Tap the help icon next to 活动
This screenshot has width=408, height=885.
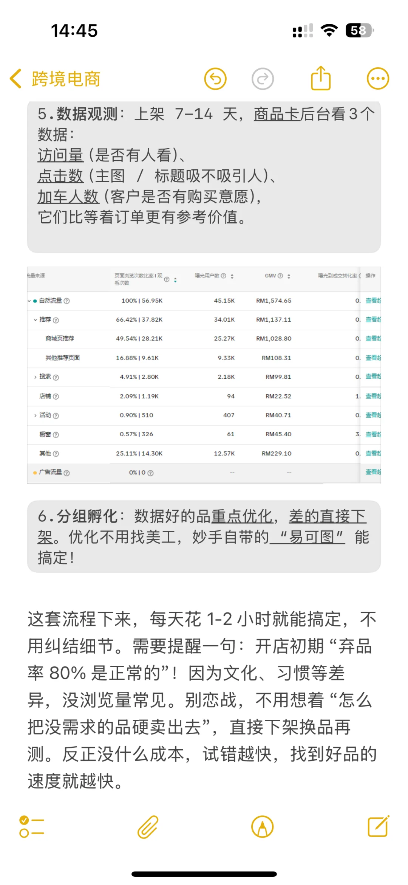(x=56, y=416)
